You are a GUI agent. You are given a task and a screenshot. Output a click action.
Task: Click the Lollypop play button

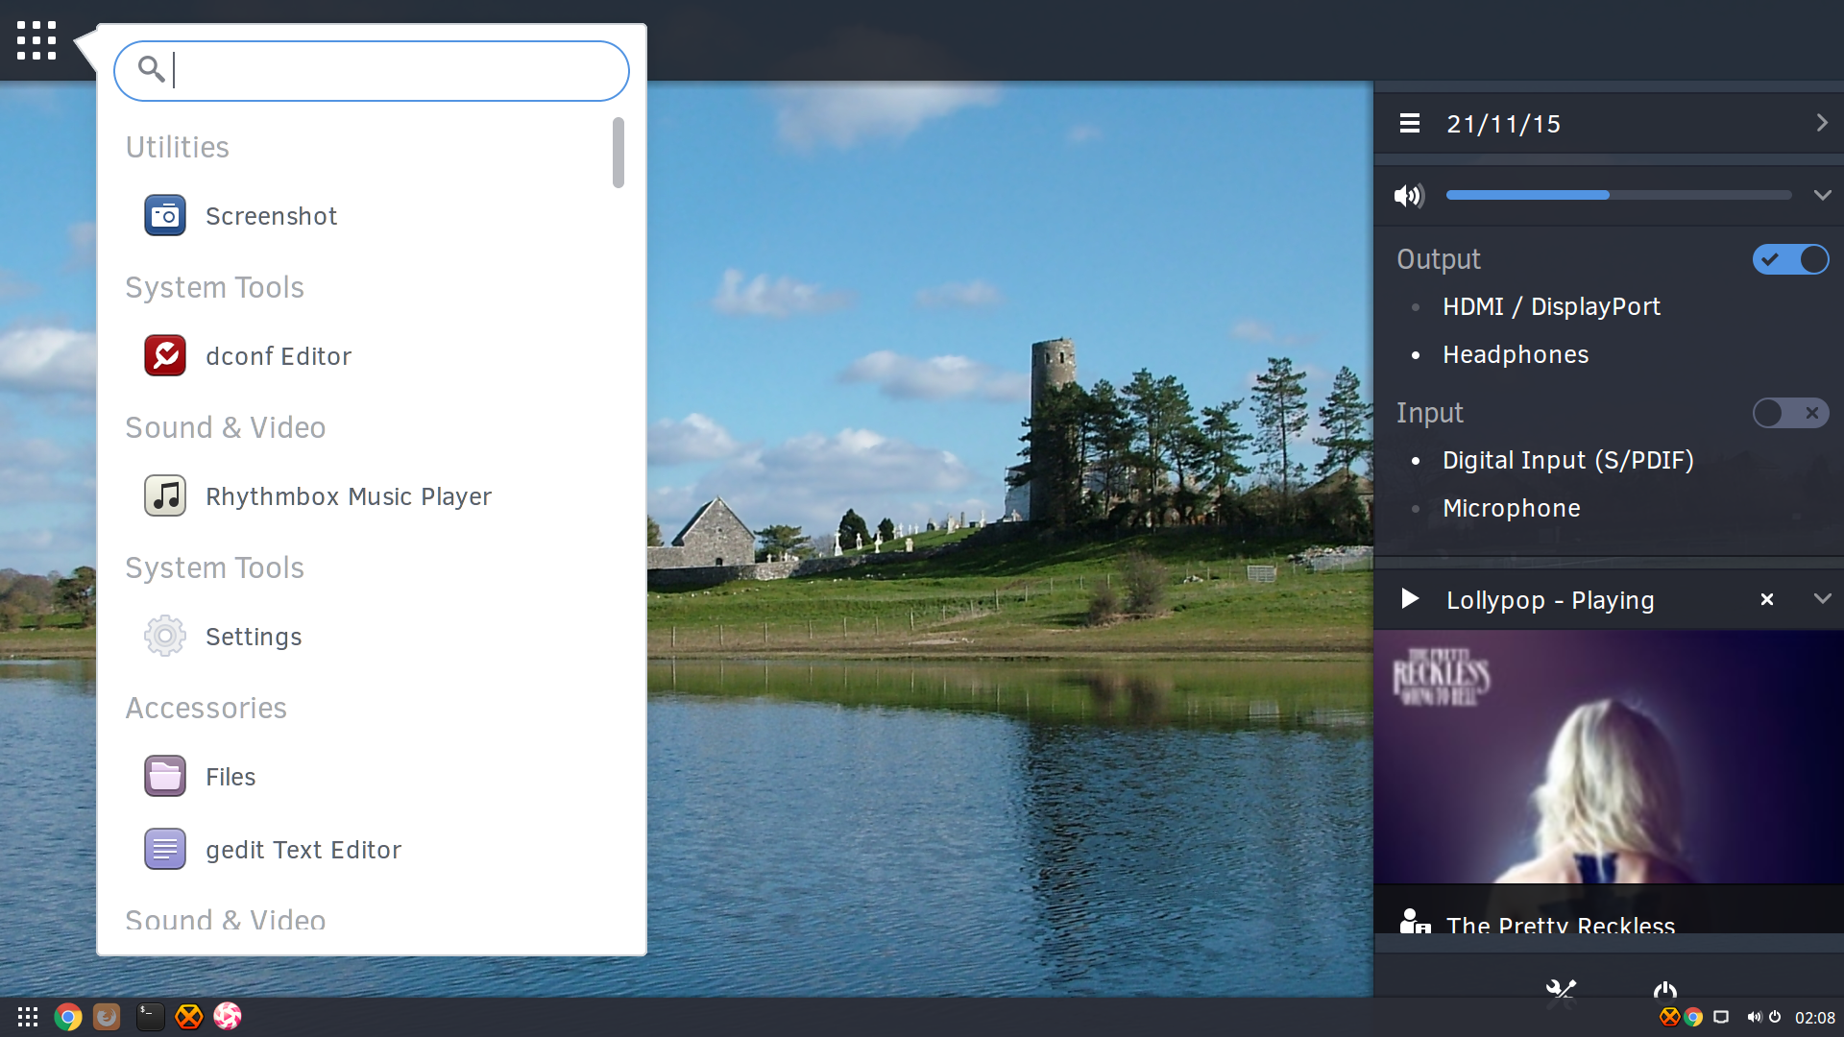(x=1409, y=599)
